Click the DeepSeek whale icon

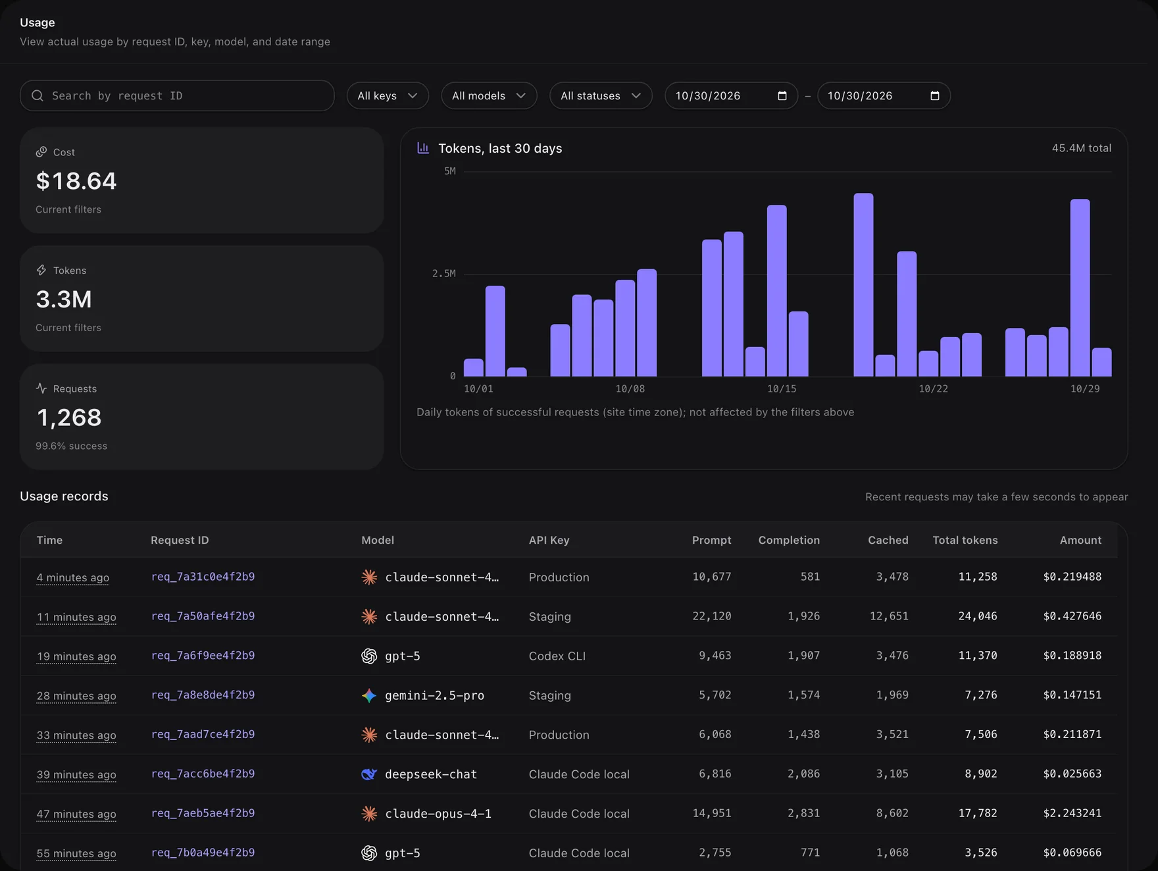[369, 774]
